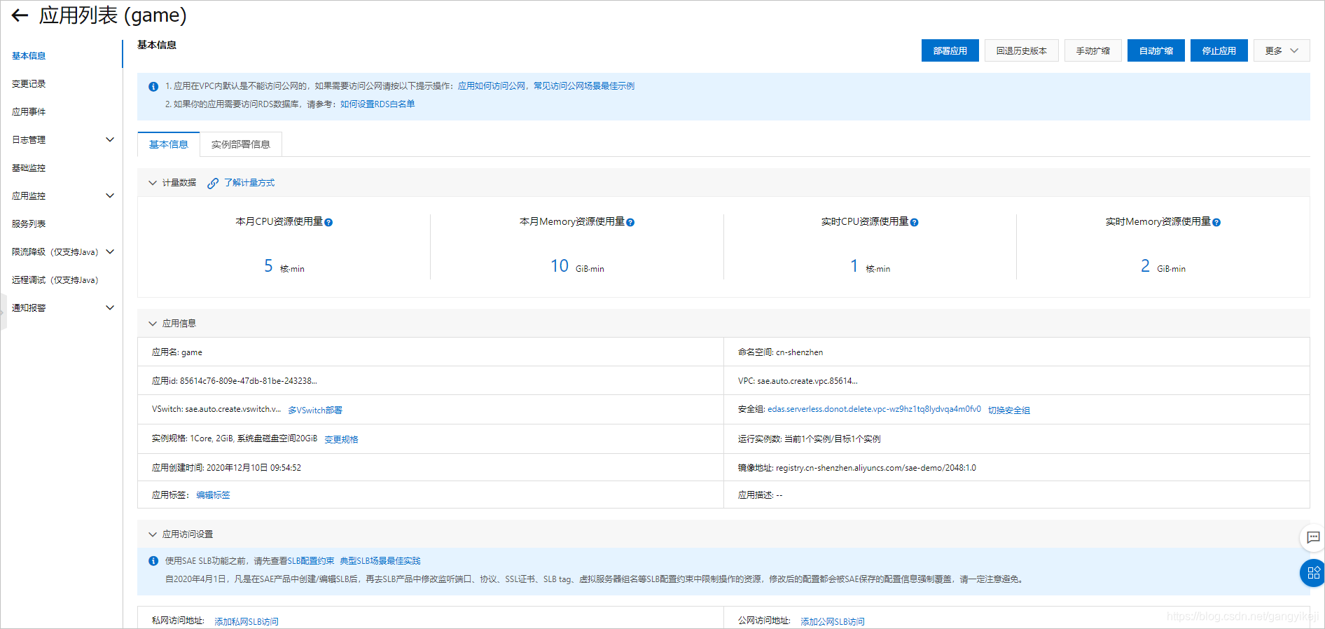Open the blue floating grid widget icon
The width and height of the screenshot is (1325, 629).
click(1313, 573)
